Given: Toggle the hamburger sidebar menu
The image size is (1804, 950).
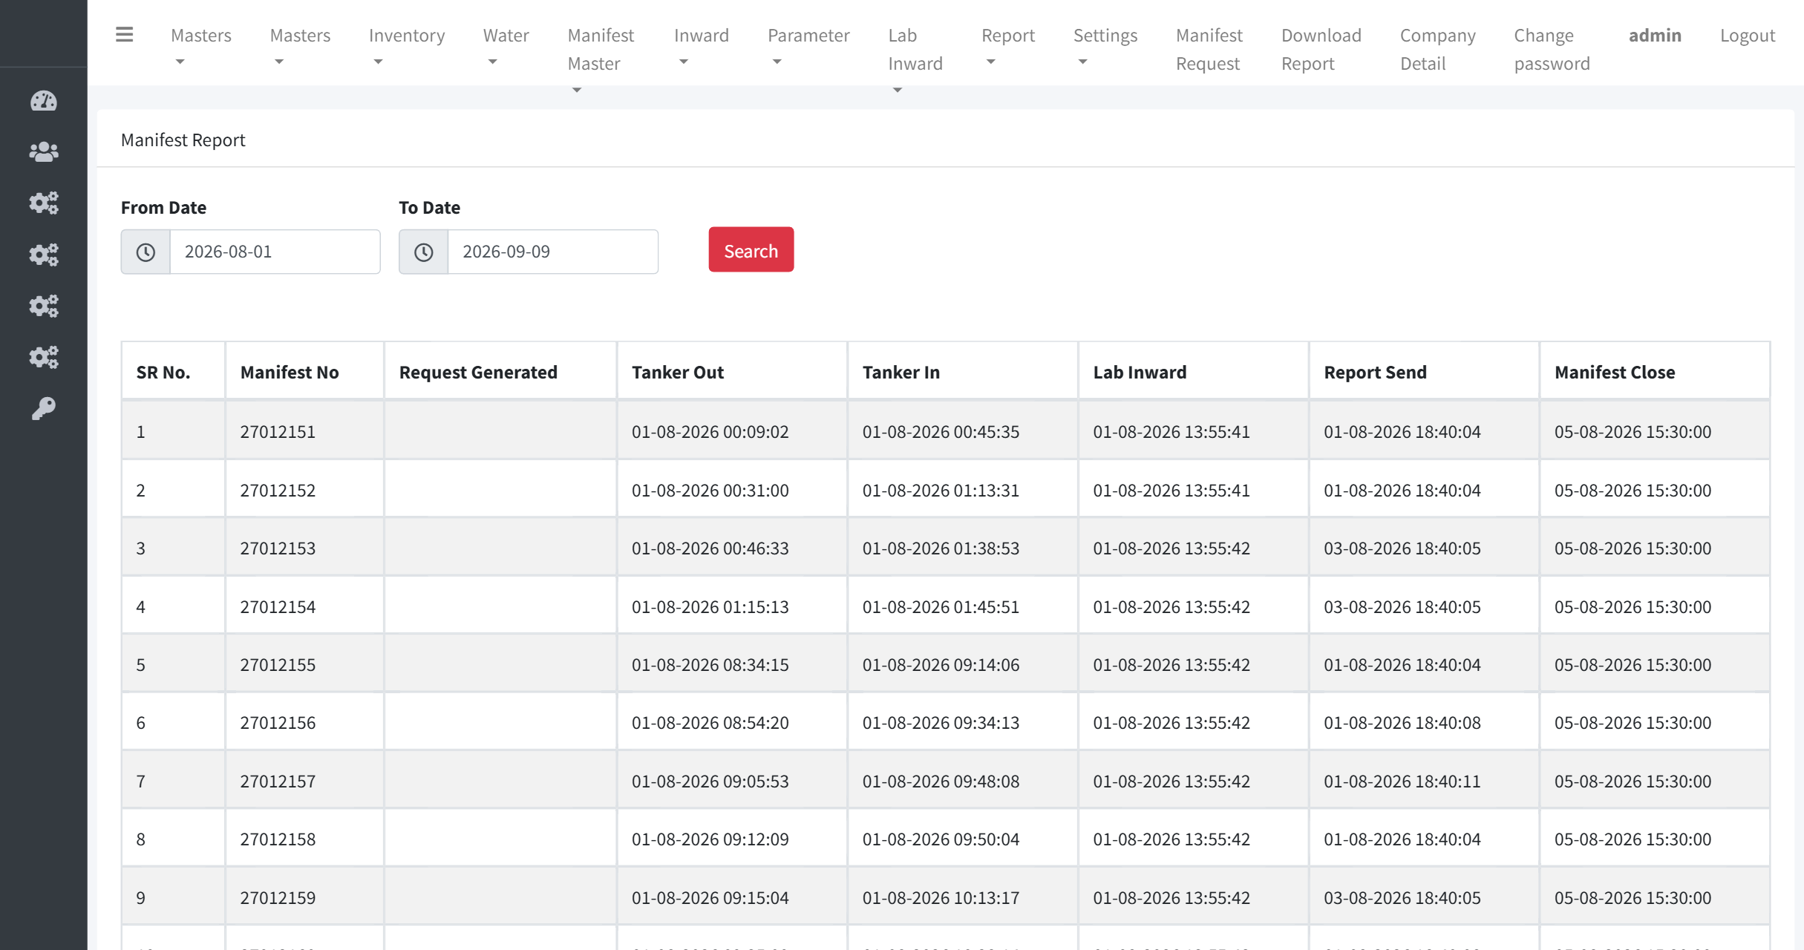Looking at the screenshot, I should tap(125, 35).
